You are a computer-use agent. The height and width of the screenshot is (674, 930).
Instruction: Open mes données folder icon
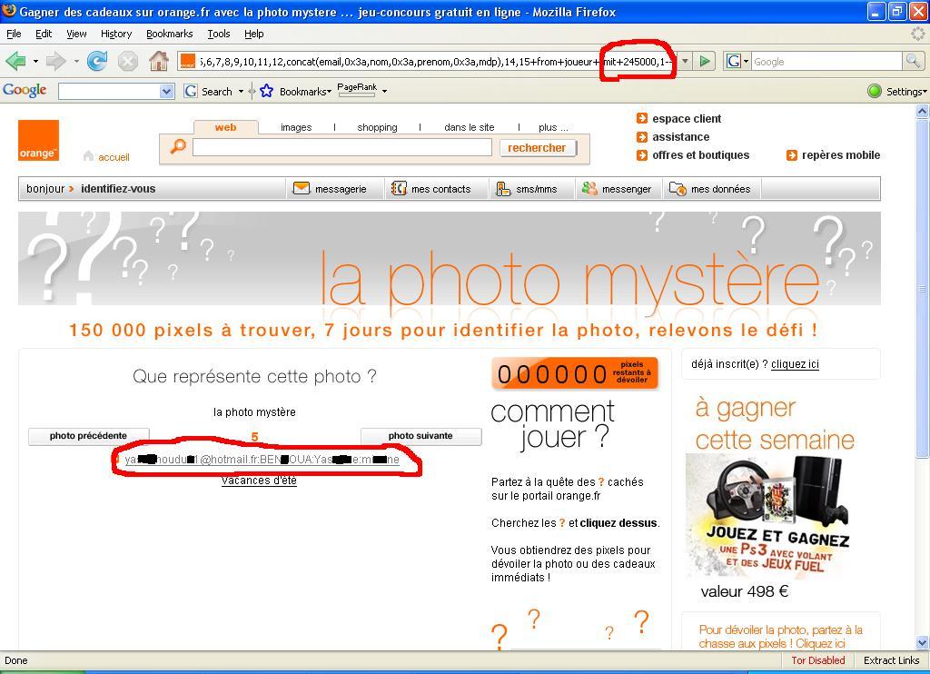(x=678, y=189)
